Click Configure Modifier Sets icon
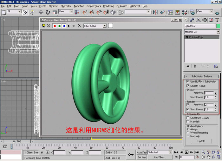The height and width of the screenshot is (161, 222). coord(216,66)
